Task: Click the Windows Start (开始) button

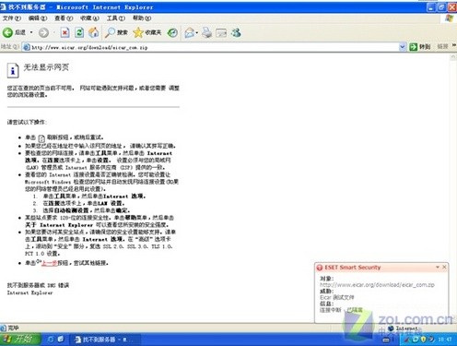Action: tap(20, 340)
